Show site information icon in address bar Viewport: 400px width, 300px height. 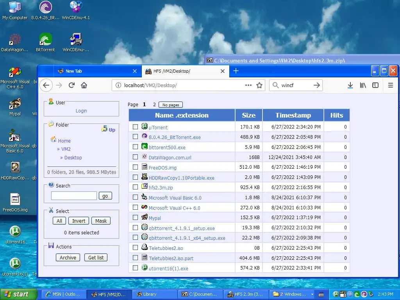118,85
